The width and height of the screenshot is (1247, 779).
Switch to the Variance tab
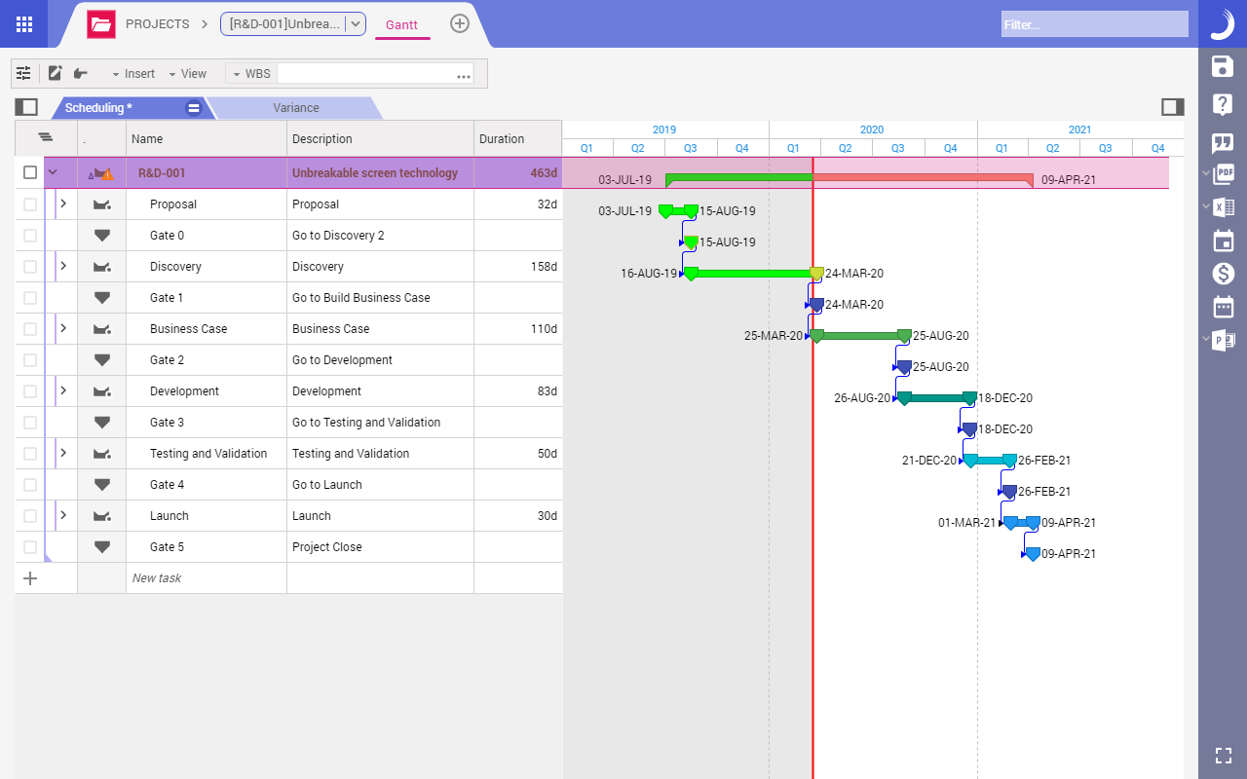pos(296,108)
